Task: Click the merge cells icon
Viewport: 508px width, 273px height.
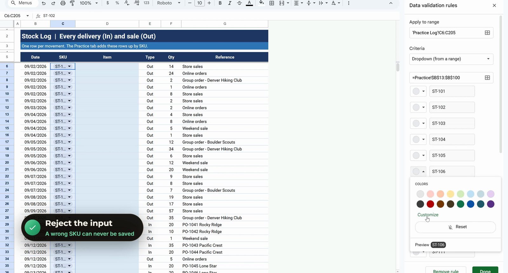Action: (x=282, y=3)
